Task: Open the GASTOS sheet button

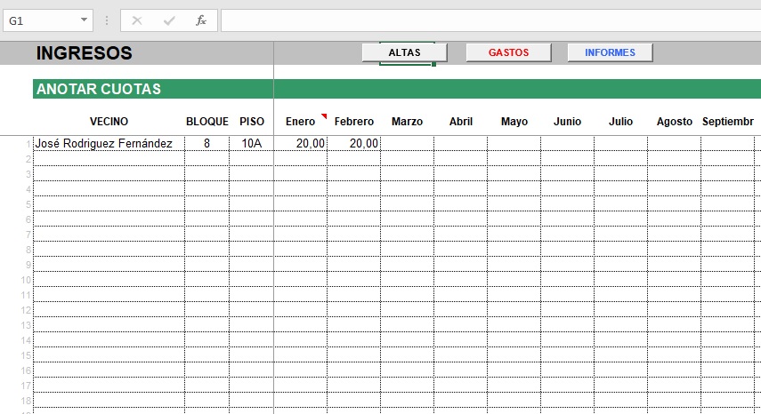Action: coord(508,52)
